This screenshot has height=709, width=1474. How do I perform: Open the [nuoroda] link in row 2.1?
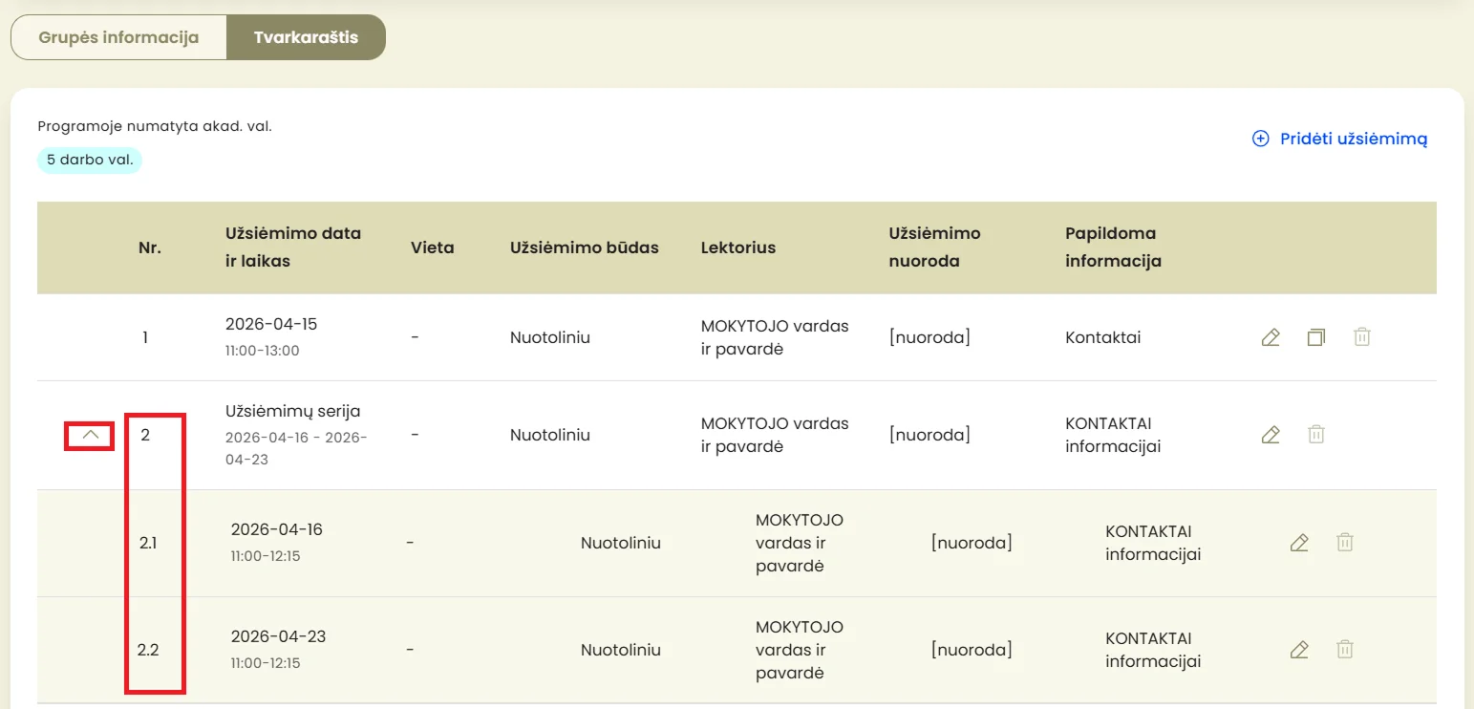coord(972,543)
